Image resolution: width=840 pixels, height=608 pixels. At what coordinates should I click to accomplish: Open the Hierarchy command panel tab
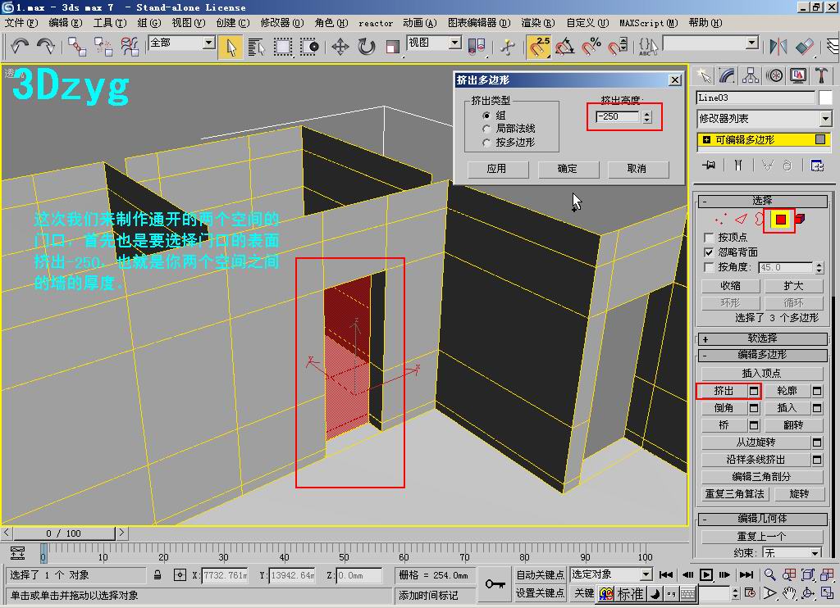point(751,76)
